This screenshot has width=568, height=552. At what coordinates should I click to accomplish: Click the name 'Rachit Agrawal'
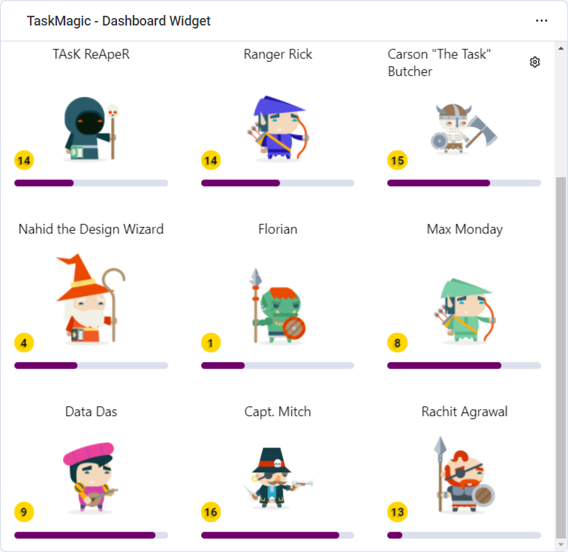click(x=464, y=412)
